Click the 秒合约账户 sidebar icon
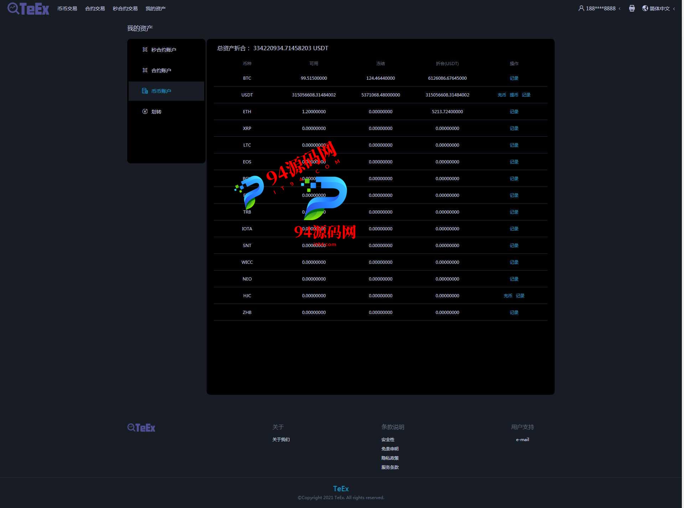The width and height of the screenshot is (684, 508). click(145, 49)
